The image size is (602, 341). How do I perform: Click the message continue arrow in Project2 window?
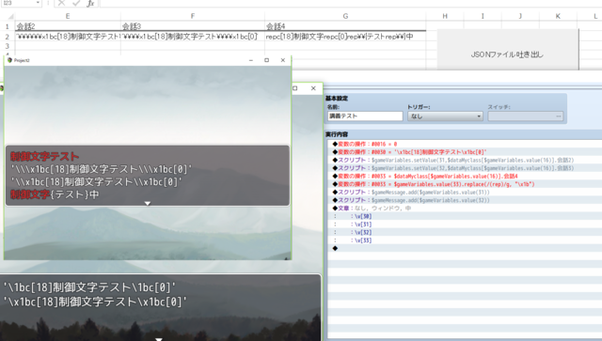tap(148, 203)
